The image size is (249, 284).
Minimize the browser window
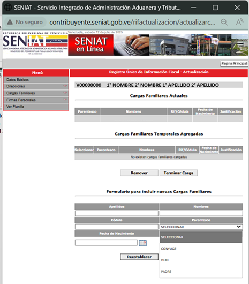click(x=193, y=8)
